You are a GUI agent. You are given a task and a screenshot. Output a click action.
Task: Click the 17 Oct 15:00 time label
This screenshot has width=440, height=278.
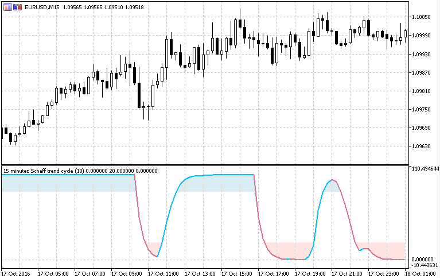pos(238,273)
